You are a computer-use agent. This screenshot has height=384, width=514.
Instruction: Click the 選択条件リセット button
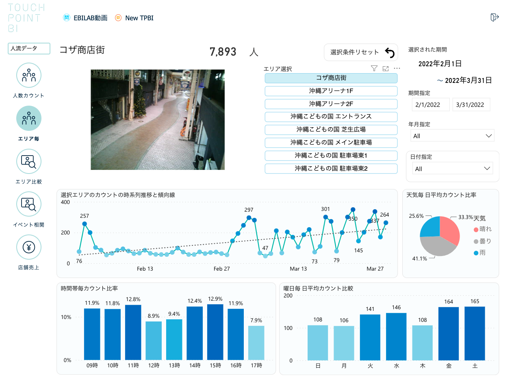361,52
